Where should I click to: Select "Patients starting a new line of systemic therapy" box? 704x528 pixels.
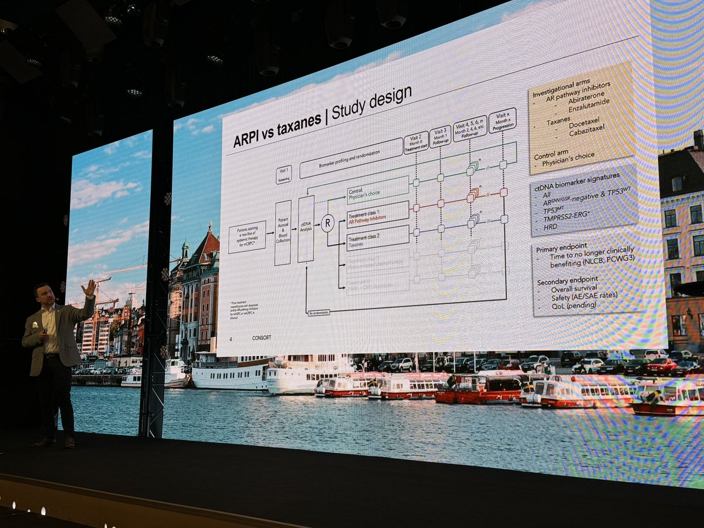pyautogui.click(x=247, y=236)
